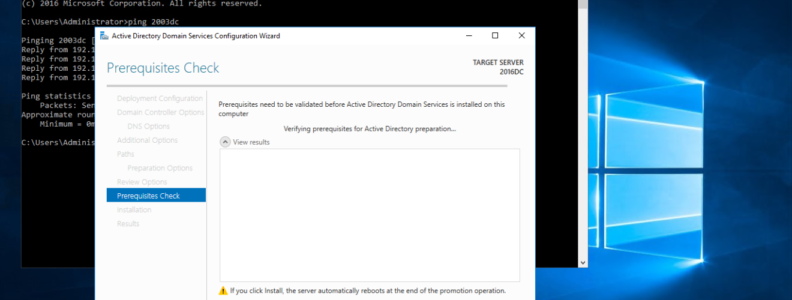Select DNS Options step
792x300 pixels.
pyautogui.click(x=149, y=126)
